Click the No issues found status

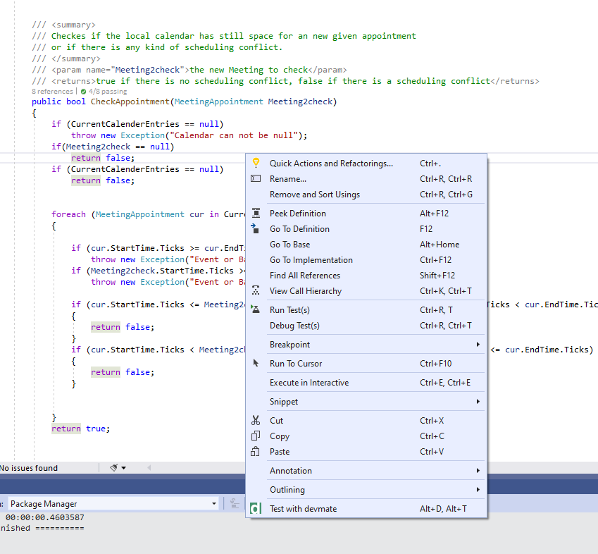pos(29,468)
